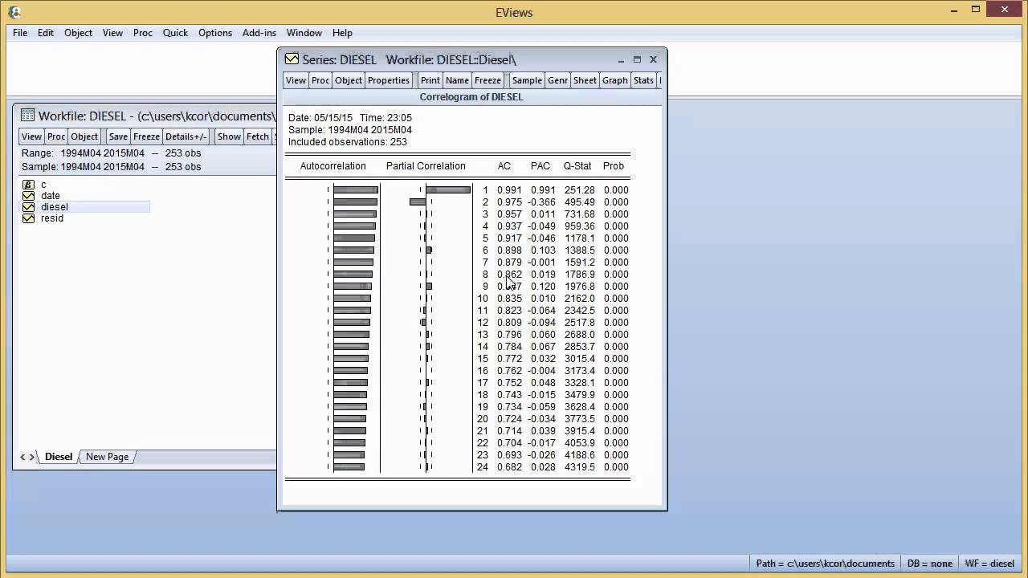The image size is (1028, 578).
Task: Click Name in series DIESEL toolbar
Action: 457,80
